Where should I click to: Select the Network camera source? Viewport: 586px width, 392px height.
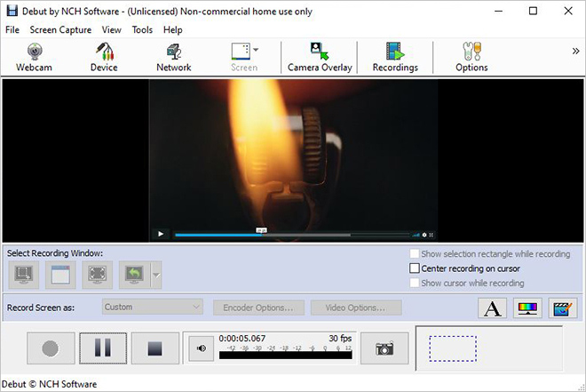[174, 57]
